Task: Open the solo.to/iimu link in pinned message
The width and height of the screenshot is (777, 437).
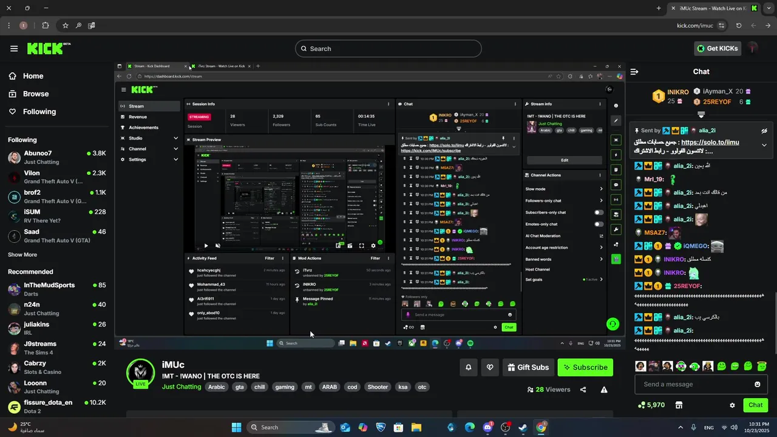Action: pyautogui.click(x=710, y=143)
